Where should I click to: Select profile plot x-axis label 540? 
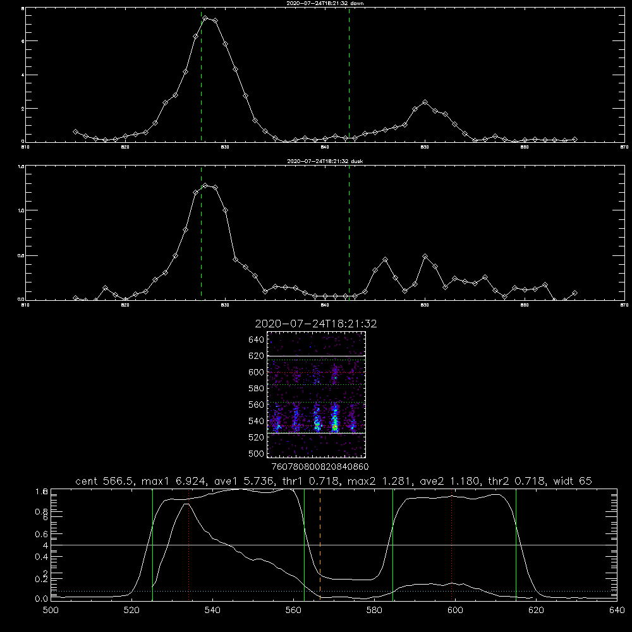coord(212,611)
